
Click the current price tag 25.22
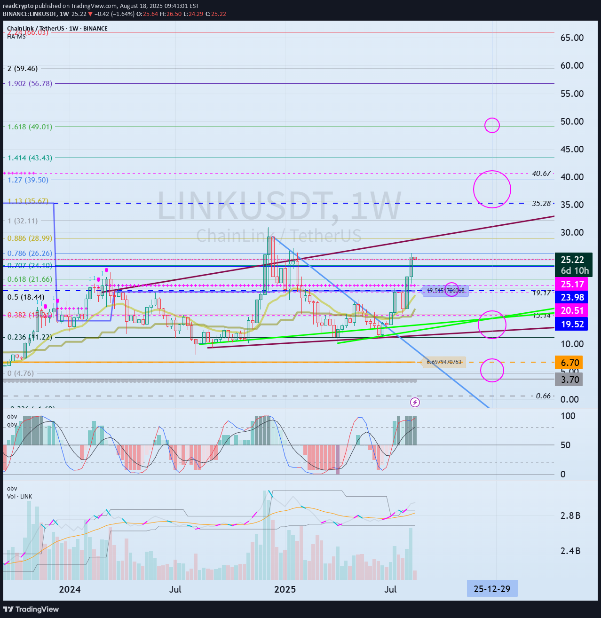click(x=573, y=260)
